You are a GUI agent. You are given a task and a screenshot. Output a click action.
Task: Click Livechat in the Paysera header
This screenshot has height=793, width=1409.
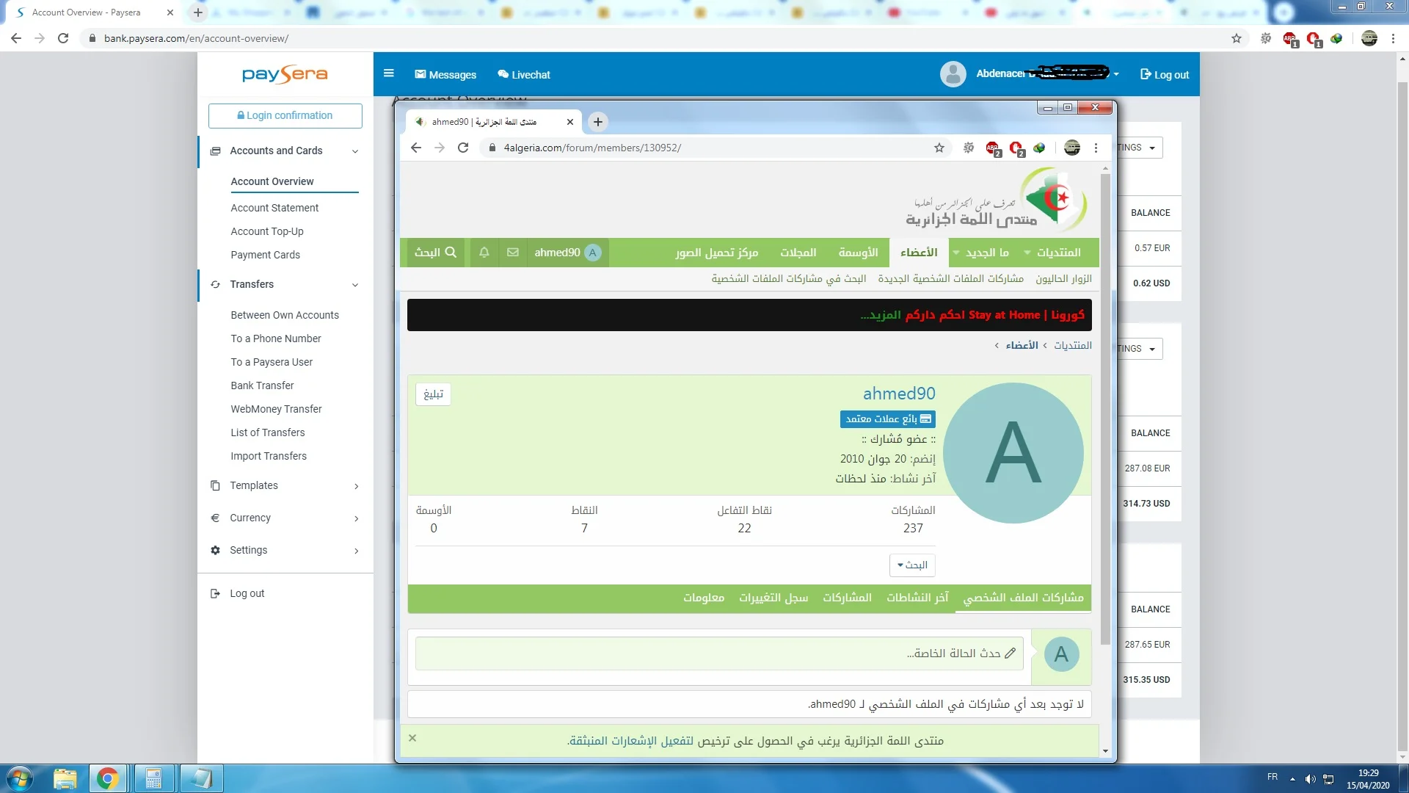524,75
